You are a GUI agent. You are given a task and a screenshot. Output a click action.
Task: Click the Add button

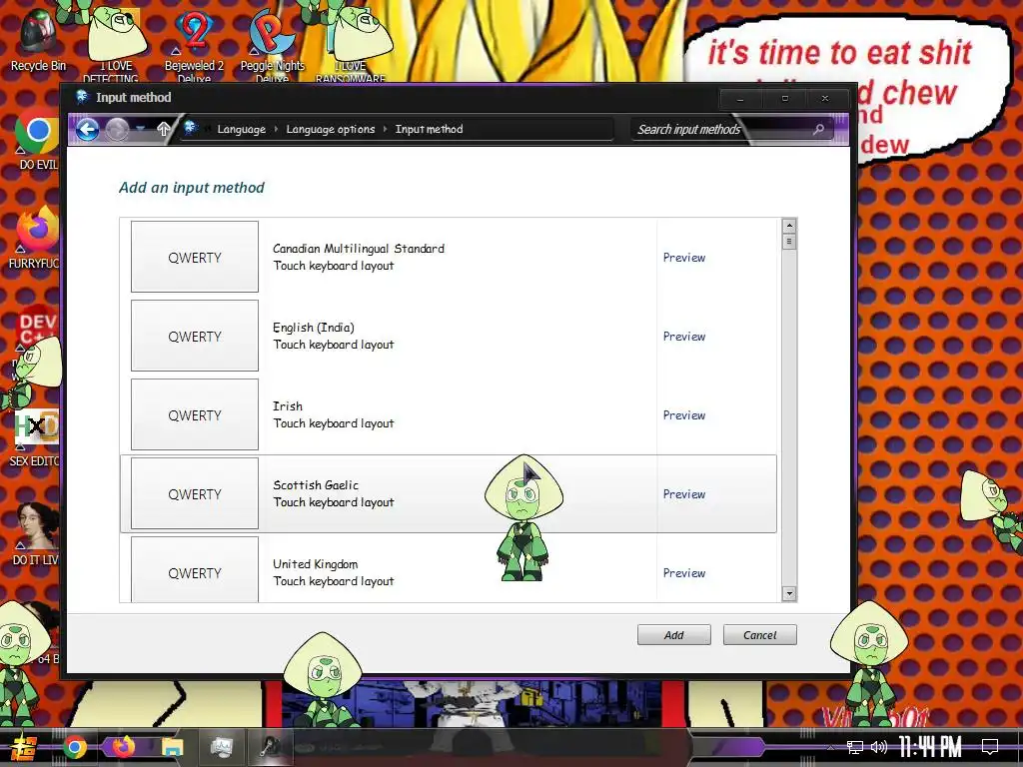(x=674, y=634)
